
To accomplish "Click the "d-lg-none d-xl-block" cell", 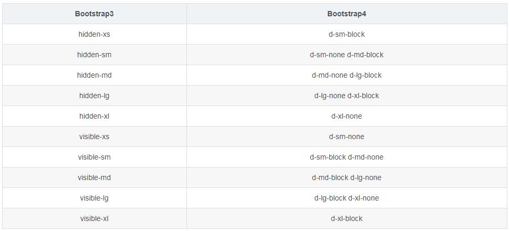I will [347, 96].
